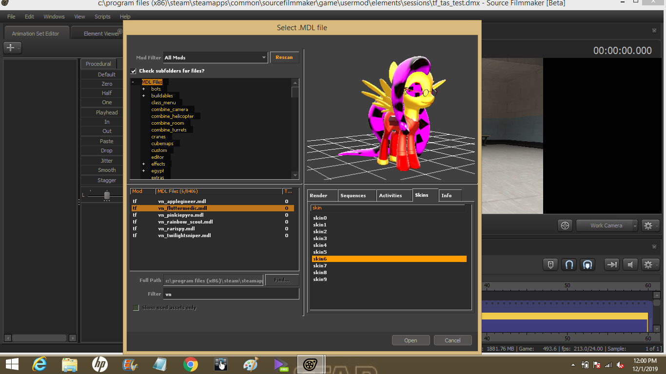Click the Rescan button
The width and height of the screenshot is (666, 374).
click(x=284, y=57)
